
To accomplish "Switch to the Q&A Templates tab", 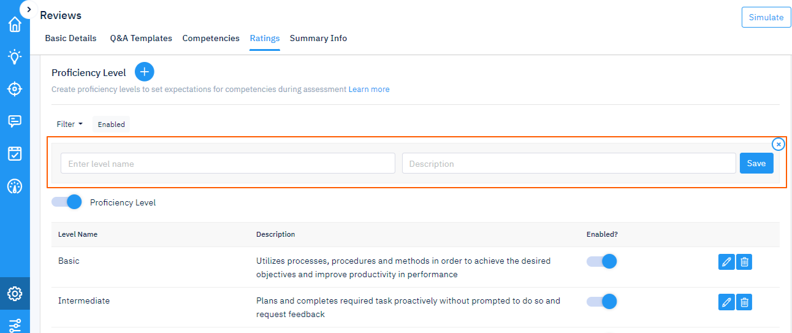I will (141, 38).
